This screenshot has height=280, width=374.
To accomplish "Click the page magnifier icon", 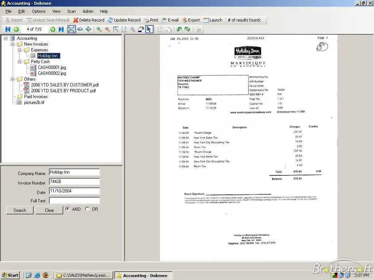I will click(x=124, y=29).
